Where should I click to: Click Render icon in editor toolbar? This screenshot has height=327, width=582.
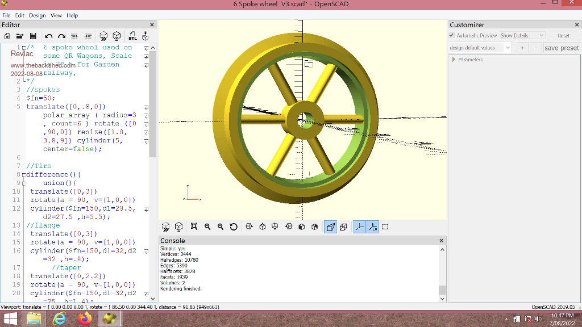click(x=117, y=36)
